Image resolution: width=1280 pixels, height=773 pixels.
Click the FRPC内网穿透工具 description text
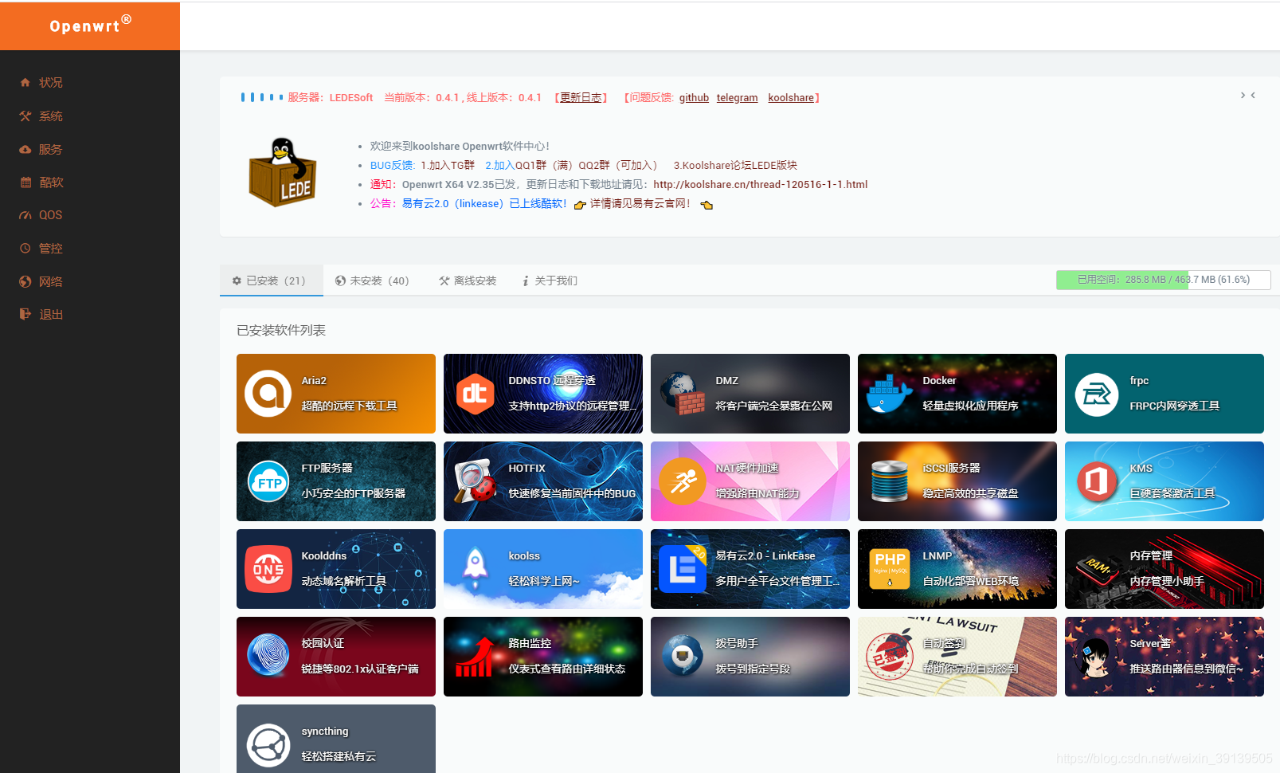pos(1174,406)
